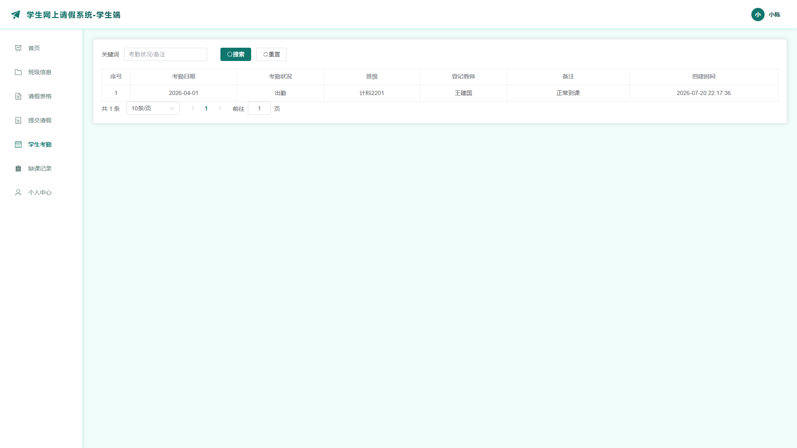Select page number 1 in pagination
The width and height of the screenshot is (797, 448).
click(206, 108)
